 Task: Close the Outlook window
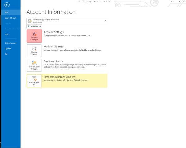184,2
